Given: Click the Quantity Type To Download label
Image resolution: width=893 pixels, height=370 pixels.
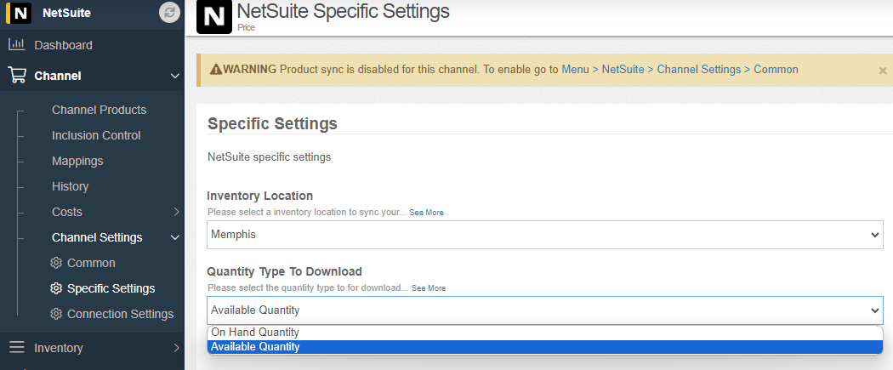Looking at the screenshot, I should click(284, 271).
